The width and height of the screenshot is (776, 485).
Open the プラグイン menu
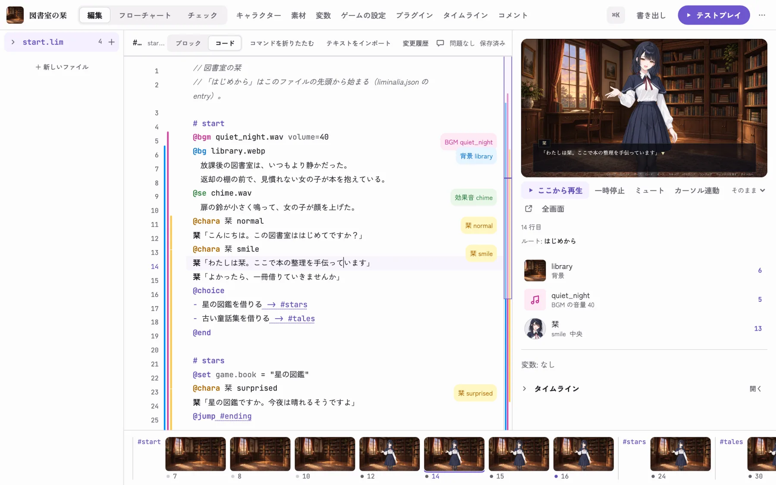coord(415,15)
